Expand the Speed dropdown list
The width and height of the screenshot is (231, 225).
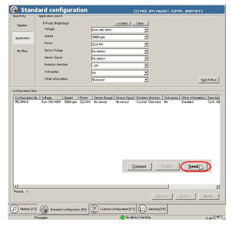click(146, 37)
